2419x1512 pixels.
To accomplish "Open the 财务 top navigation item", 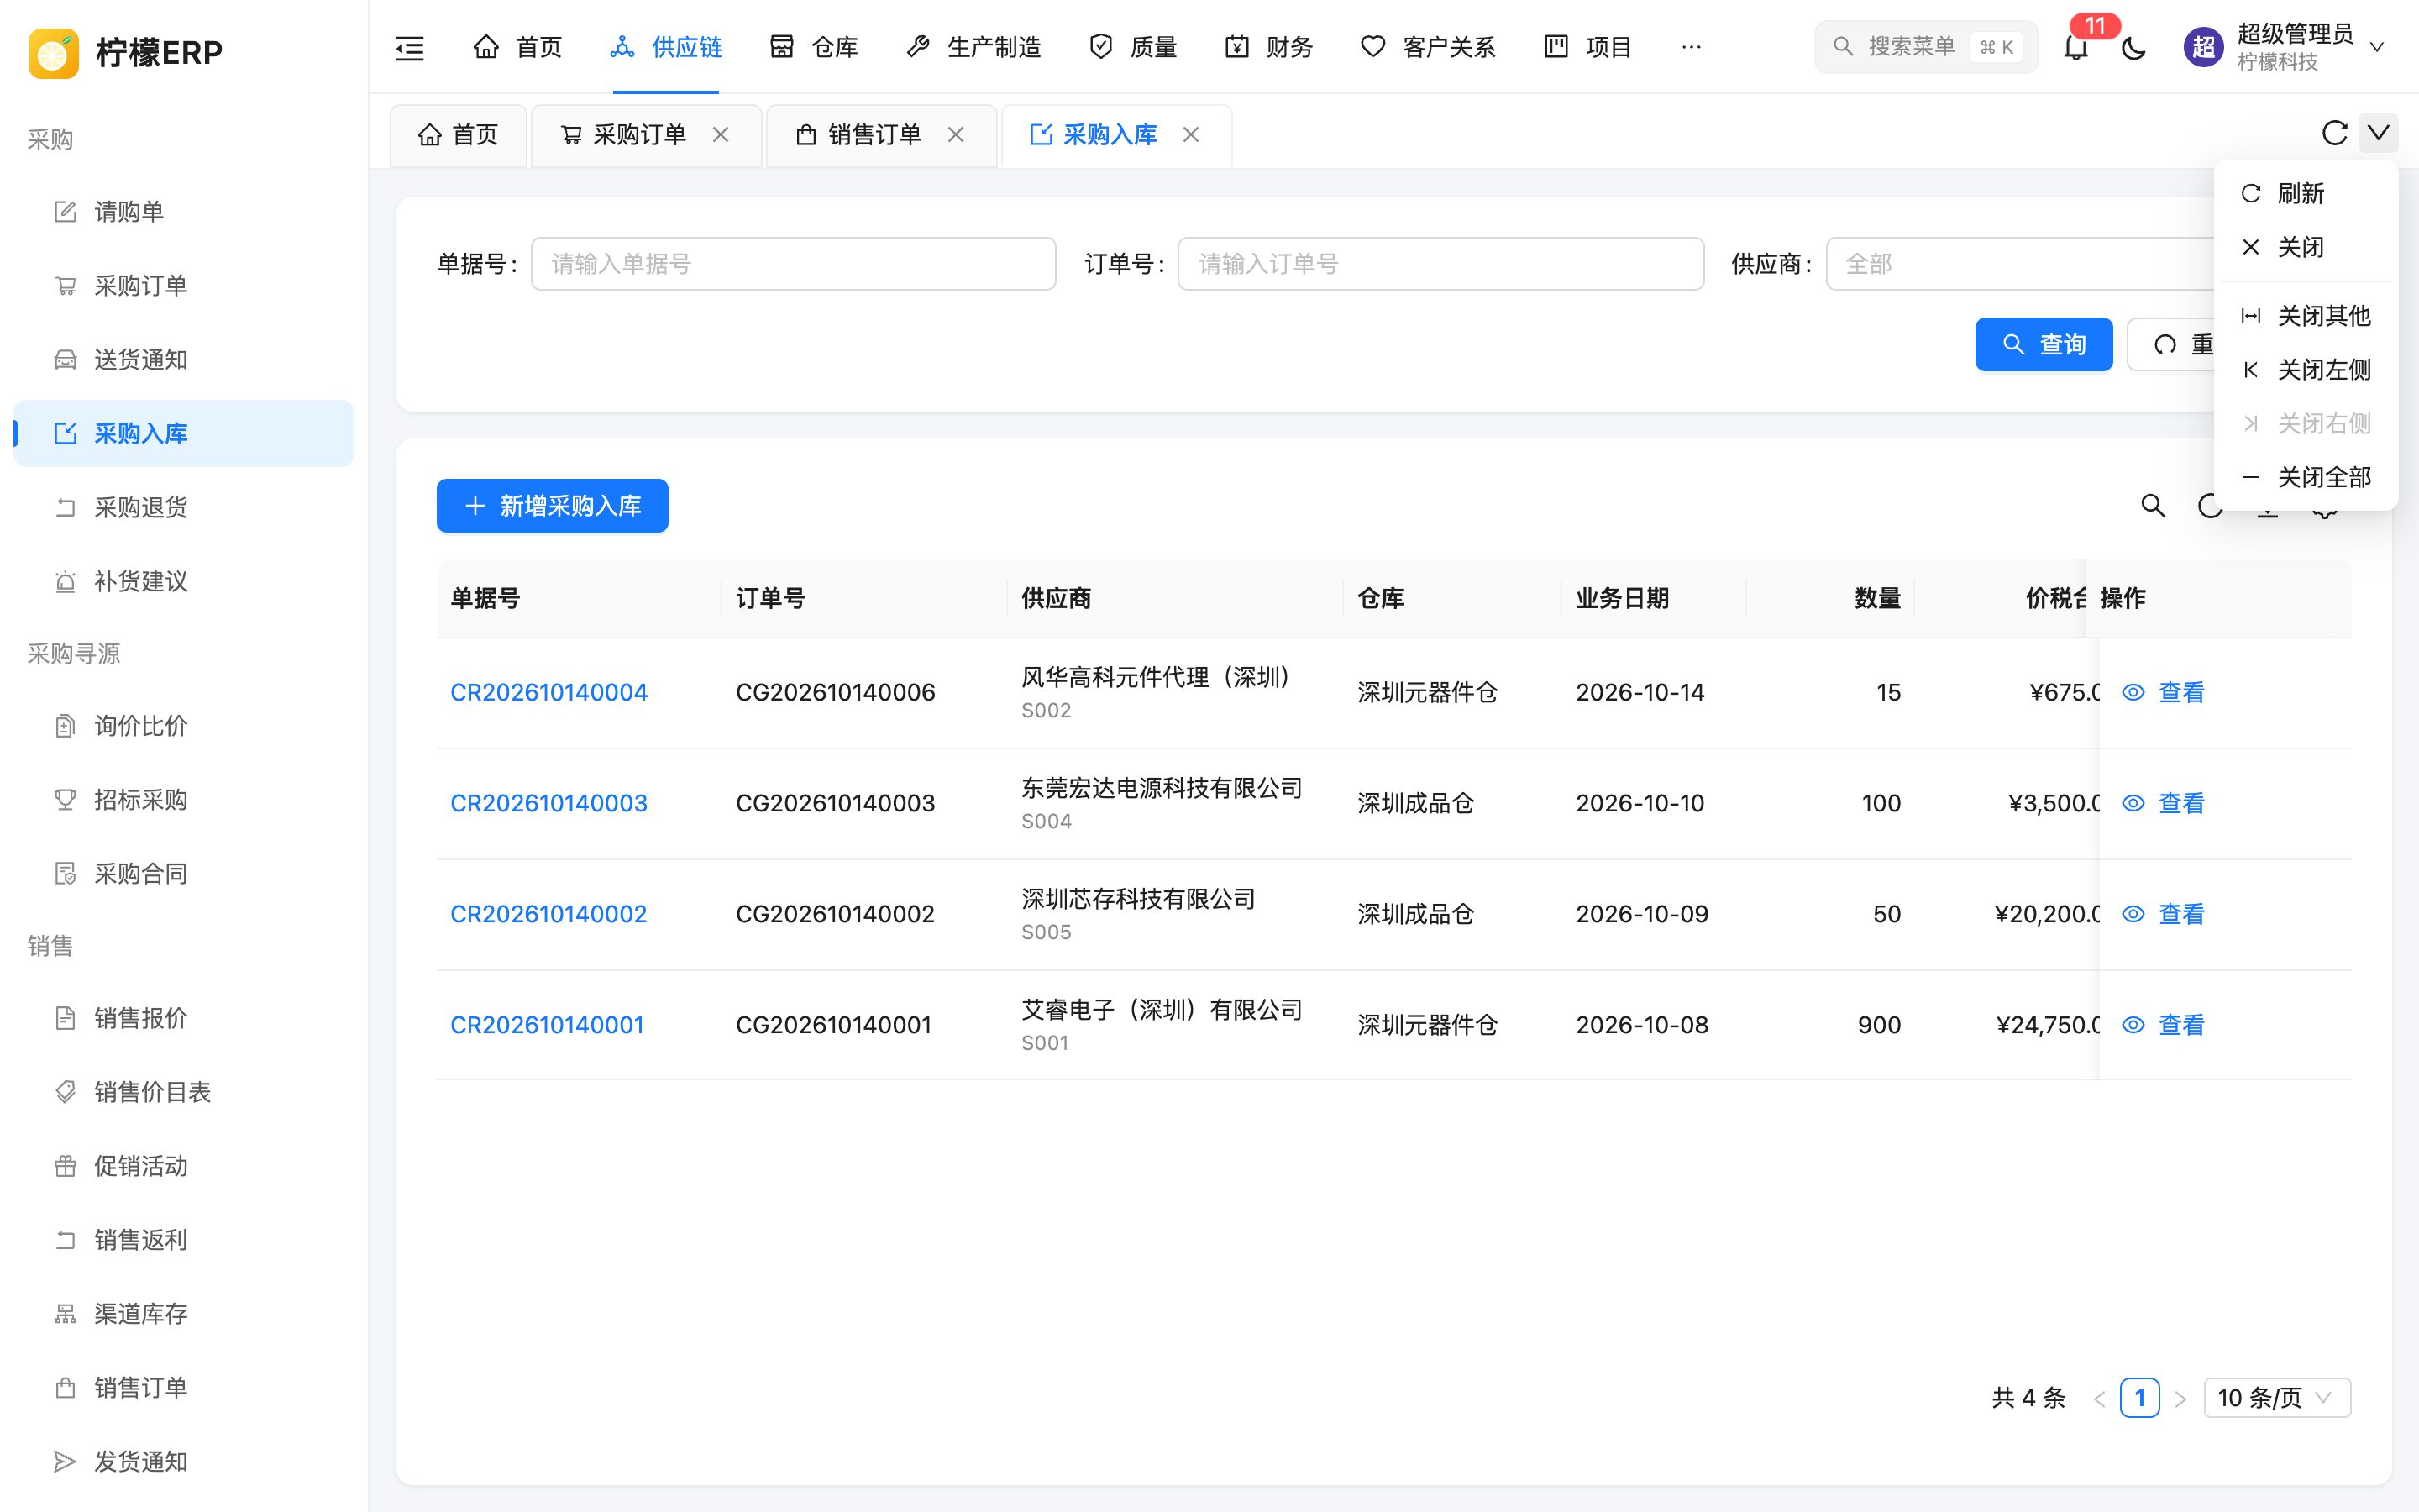I will click(1268, 47).
